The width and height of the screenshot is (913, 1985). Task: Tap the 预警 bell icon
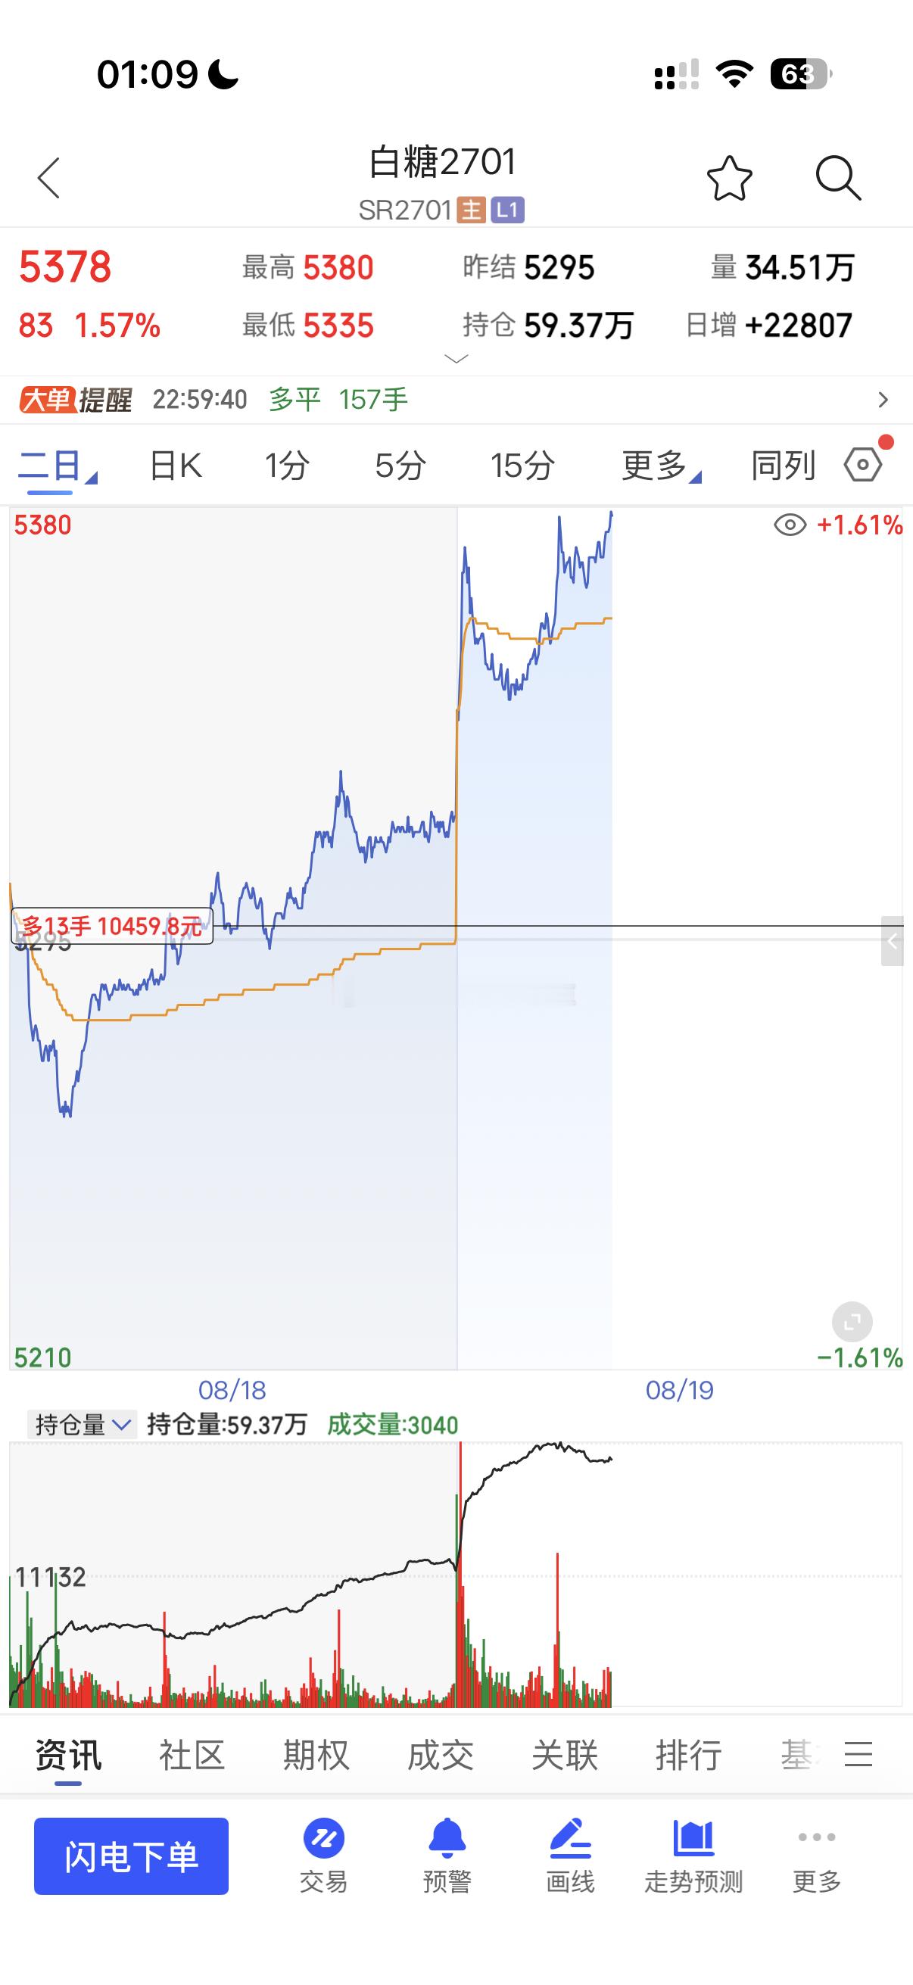click(447, 1840)
